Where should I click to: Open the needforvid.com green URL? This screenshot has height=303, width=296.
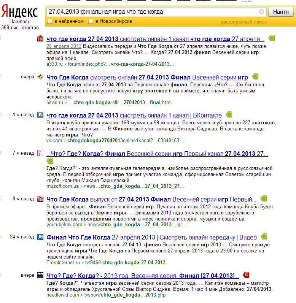point(106,295)
